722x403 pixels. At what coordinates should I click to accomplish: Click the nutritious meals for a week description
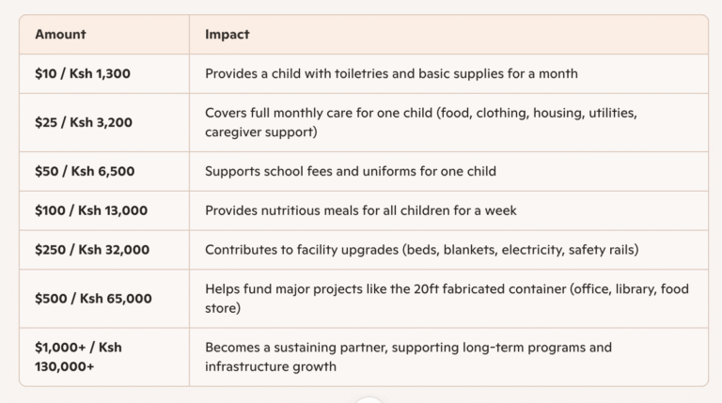pos(361,210)
